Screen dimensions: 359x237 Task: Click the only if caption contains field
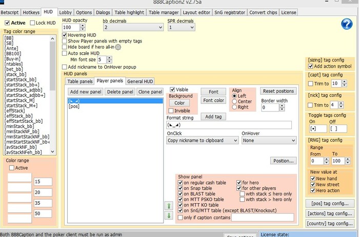[x=263, y=218]
